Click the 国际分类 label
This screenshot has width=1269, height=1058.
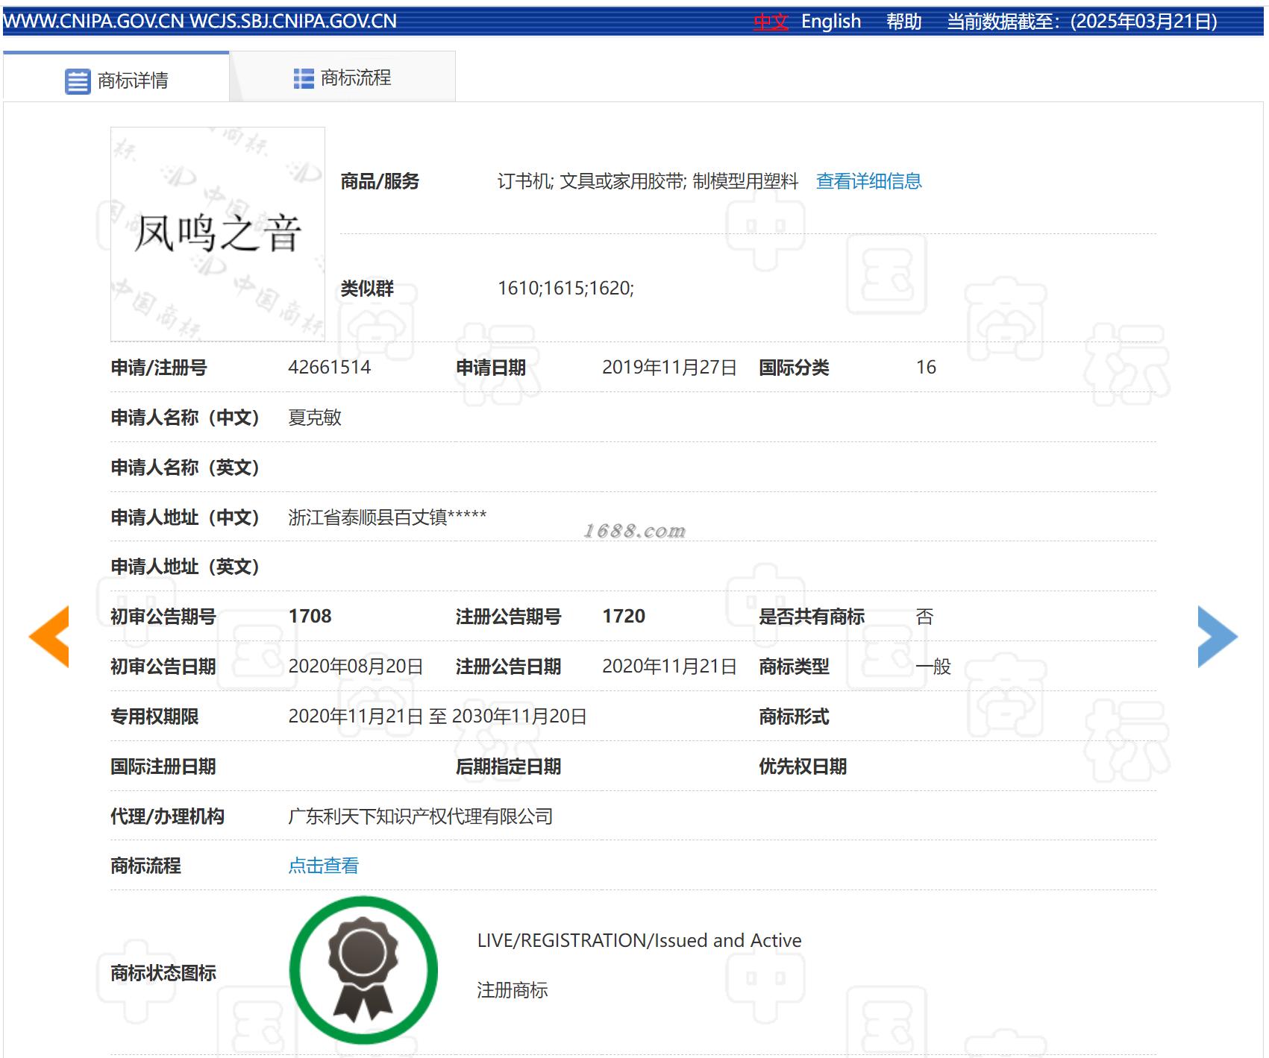tap(794, 368)
